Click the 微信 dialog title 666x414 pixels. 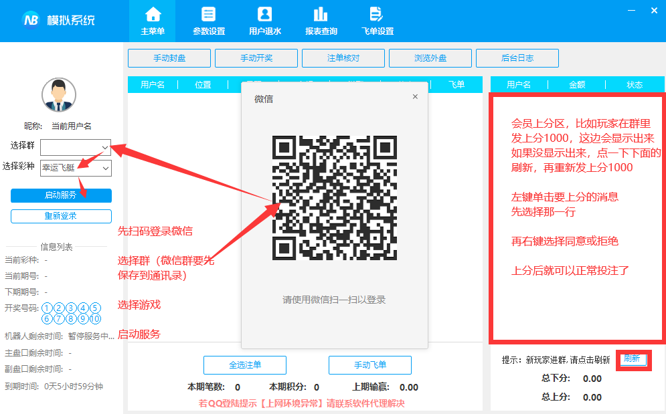(263, 99)
